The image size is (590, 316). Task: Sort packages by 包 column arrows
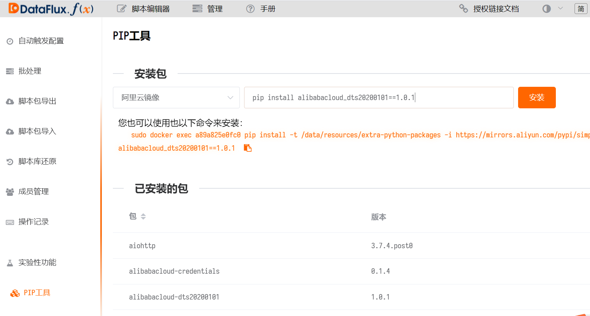pos(143,217)
